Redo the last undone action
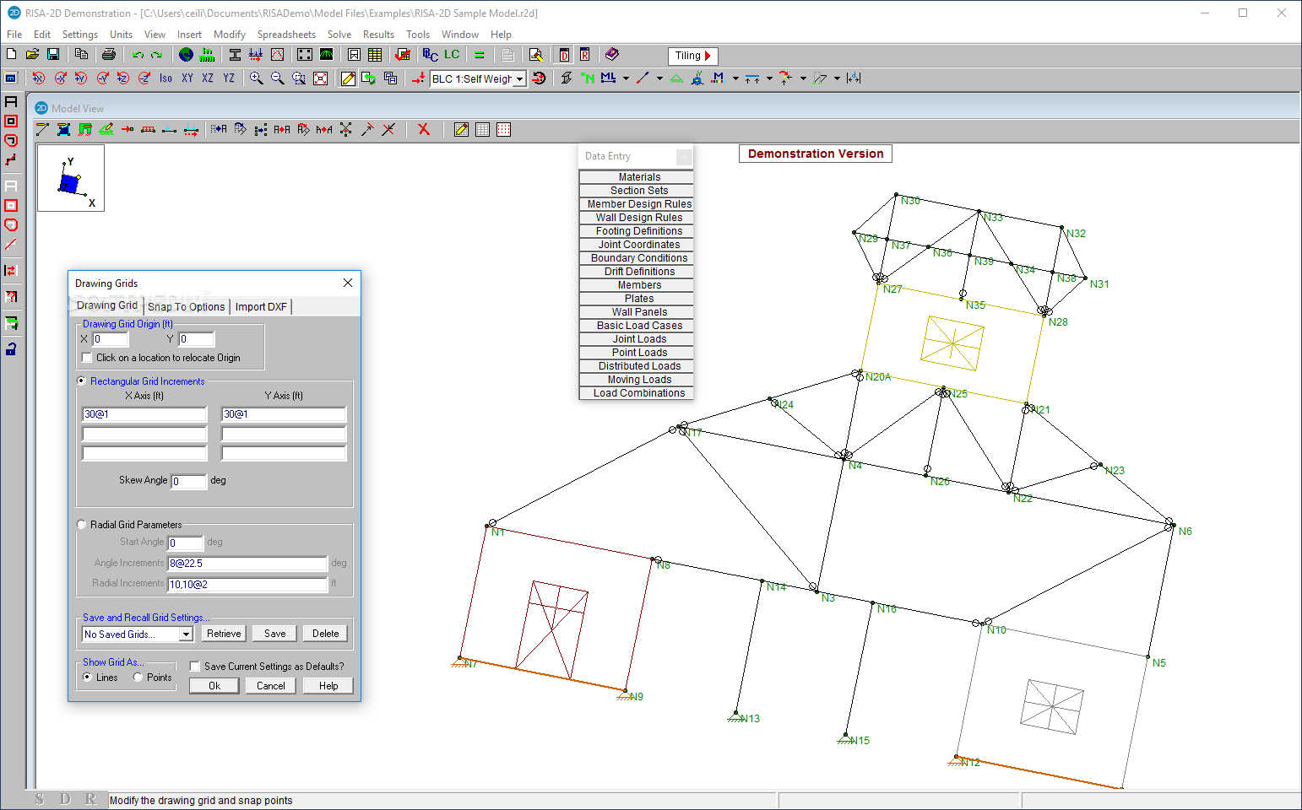Viewport: 1302px width, 810px height. [157, 55]
